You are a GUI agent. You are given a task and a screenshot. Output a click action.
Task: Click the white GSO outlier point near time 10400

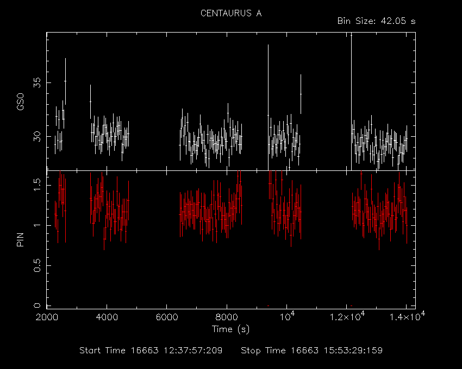pyautogui.click(x=301, y=94)
